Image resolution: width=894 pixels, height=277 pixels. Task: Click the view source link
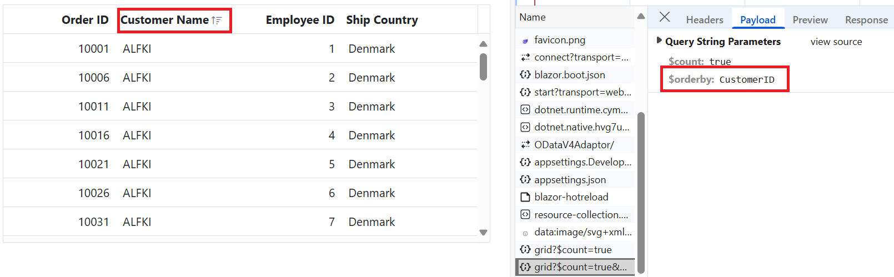pos(836,42)
